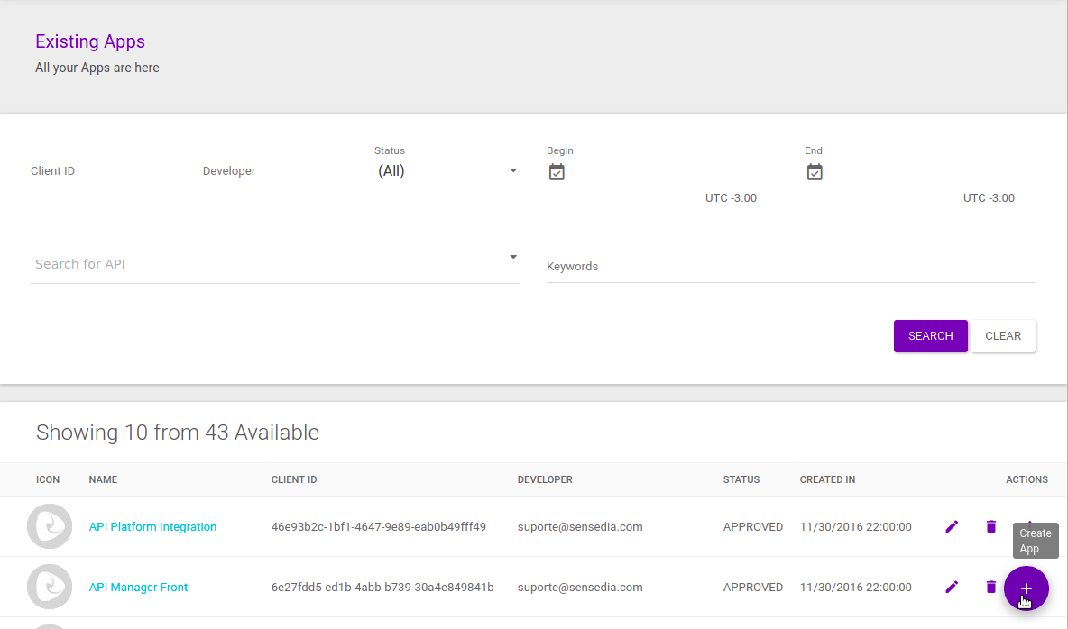Click the Begin time field above UTC -3:00
This screenshot has width=1068, height=629.
tap(741, 174)
